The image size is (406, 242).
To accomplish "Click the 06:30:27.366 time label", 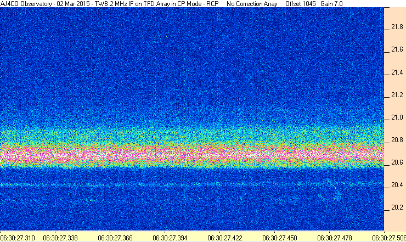I will click(115, 238).
